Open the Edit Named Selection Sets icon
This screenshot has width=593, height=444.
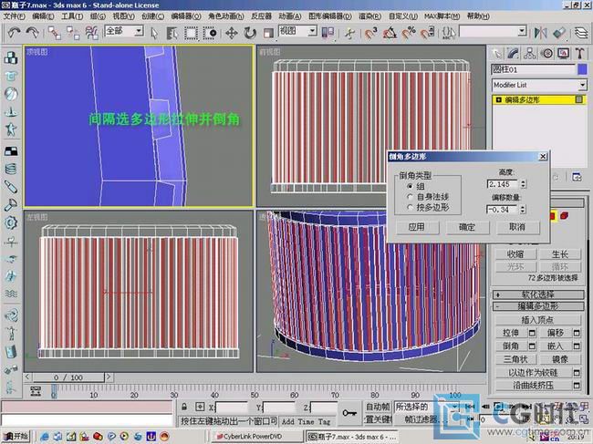pos(448,33)
